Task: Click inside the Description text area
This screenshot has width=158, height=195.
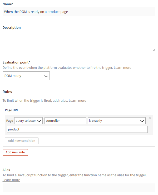Action: tap(79, 41)
